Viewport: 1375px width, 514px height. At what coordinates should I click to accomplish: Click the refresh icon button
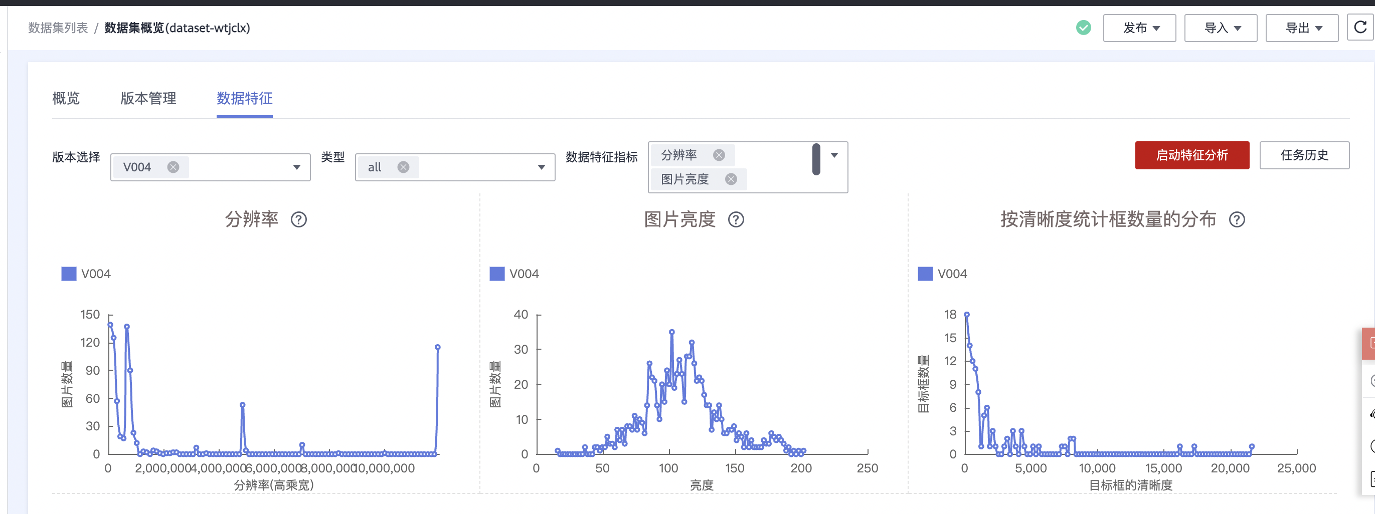pos(1360,27)
